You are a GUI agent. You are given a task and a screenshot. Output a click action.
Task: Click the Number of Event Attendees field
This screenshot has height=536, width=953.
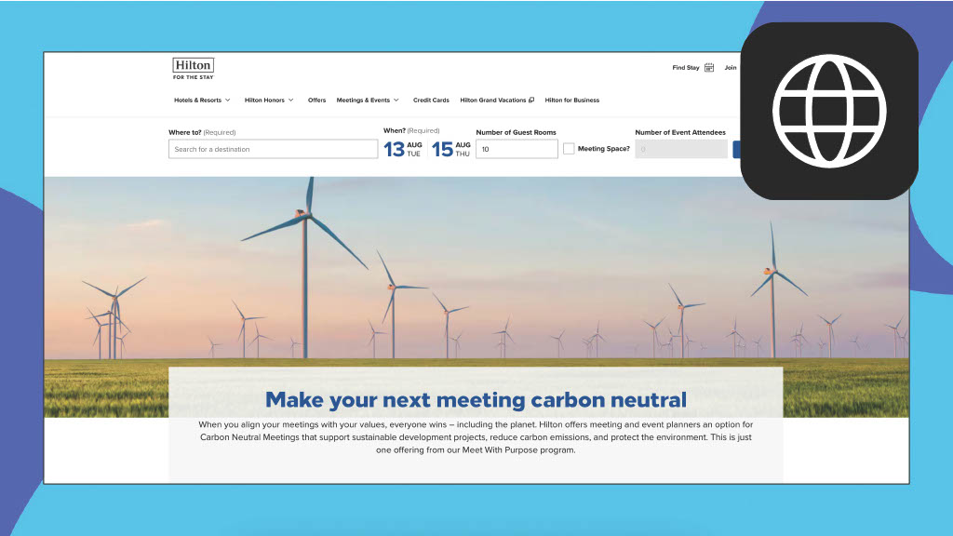tap(680, 149)
